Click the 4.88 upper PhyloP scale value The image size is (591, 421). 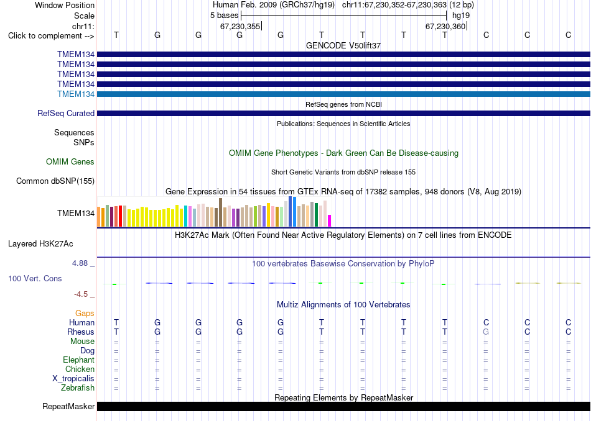[x=80, y=263]
